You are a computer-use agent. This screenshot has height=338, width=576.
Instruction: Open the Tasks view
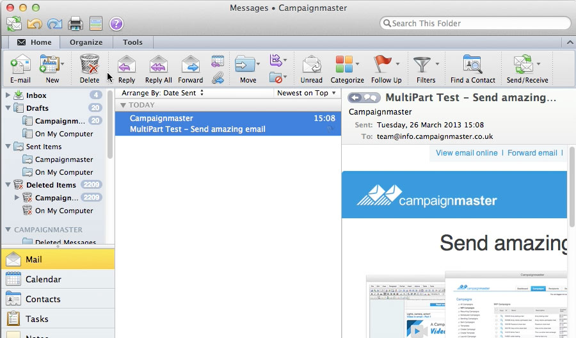pyautogui.click(x=58, y=319)
